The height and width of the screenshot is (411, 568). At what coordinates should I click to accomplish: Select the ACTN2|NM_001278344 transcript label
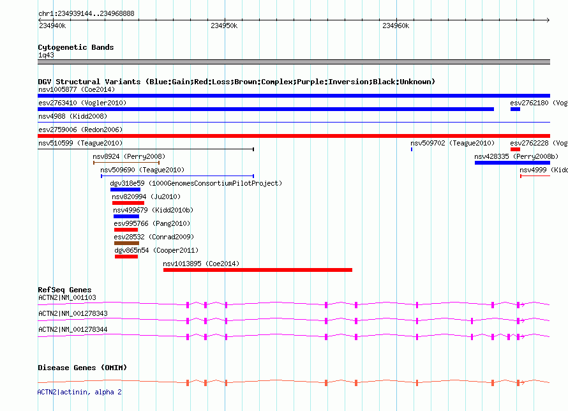(x=73, y=329)
